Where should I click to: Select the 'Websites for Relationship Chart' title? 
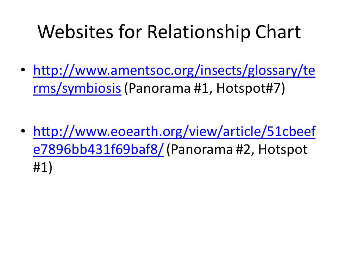(169, 32)
